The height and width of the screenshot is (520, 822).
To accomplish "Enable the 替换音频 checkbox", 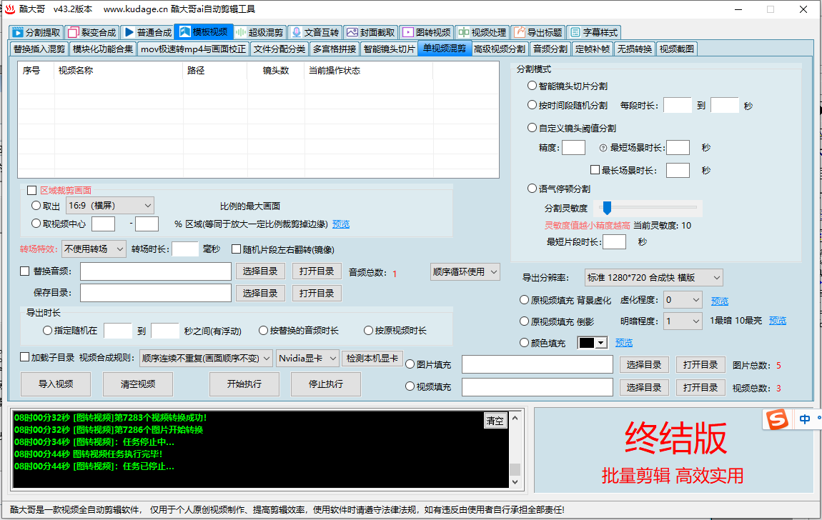I will [24, 271].
